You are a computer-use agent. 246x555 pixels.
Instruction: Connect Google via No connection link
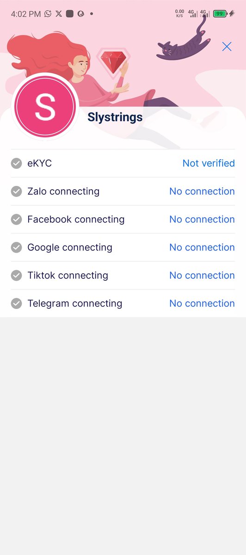pos(202,247)
